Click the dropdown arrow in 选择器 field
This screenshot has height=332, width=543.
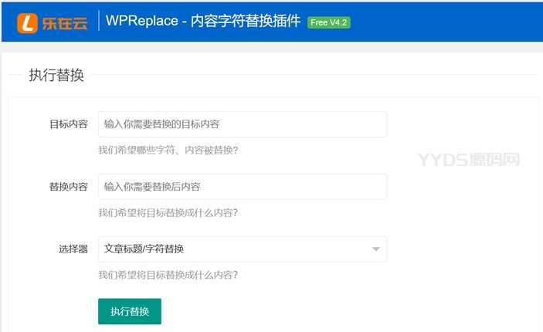375,249
